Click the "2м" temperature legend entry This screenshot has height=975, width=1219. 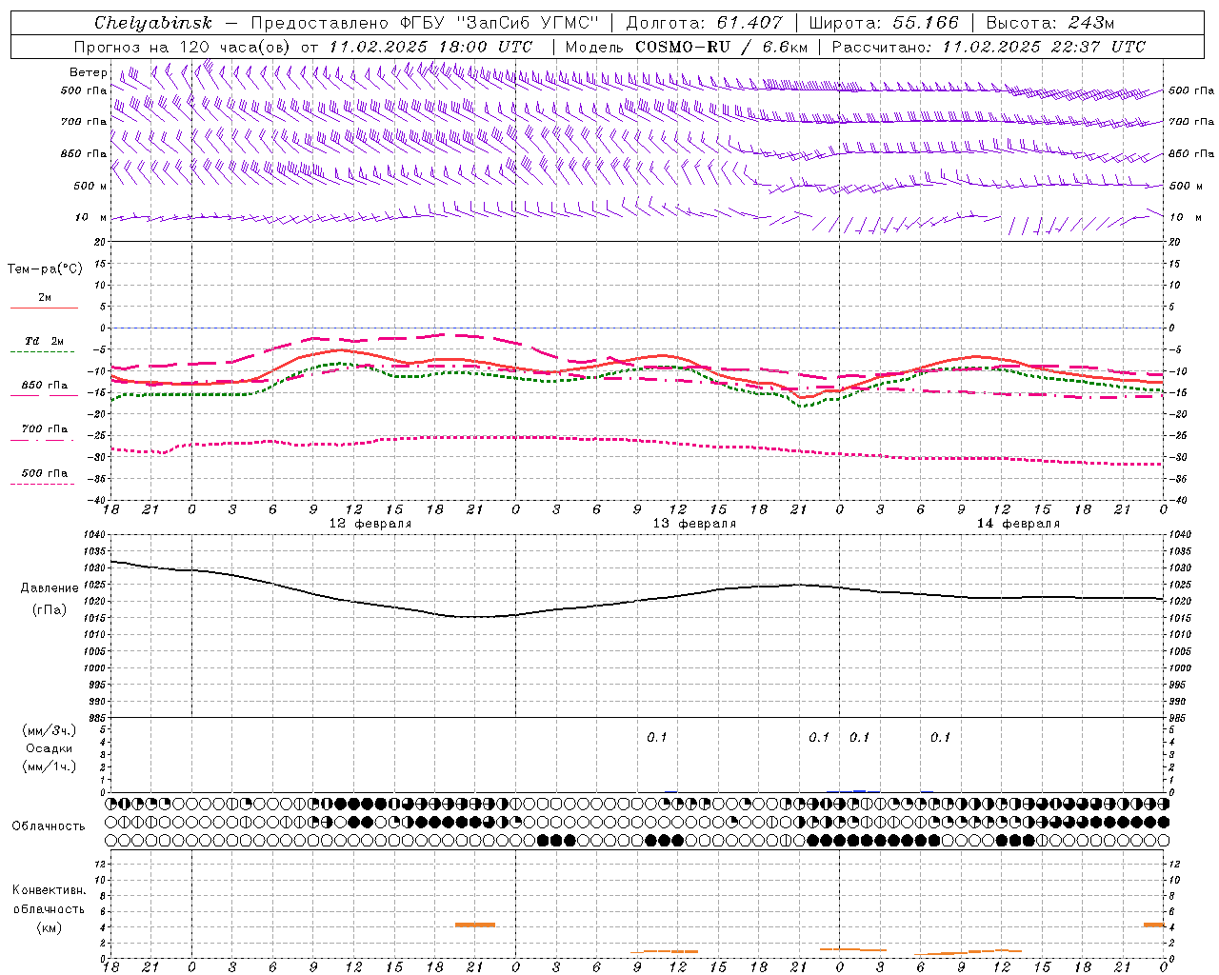pyautogui.click(x=45, y=298)
